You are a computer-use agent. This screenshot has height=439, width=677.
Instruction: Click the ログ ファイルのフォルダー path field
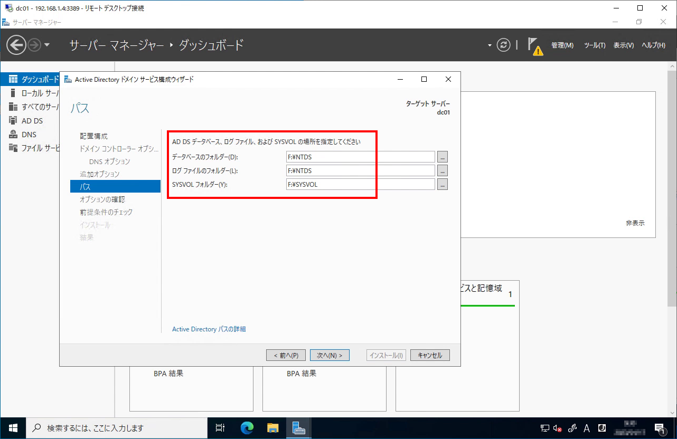point(361,170)
